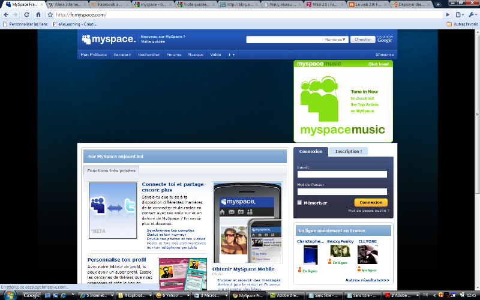Viewport: 480px width, 300px height.
Task: Open ELLYOSE's profile thumbnail
Action: point(367,254)
